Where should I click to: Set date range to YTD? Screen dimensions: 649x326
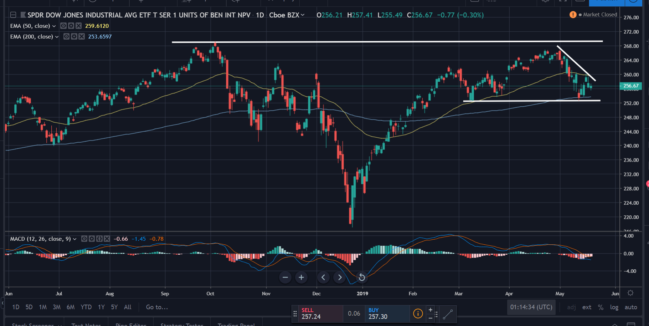[x=86, y=307]
